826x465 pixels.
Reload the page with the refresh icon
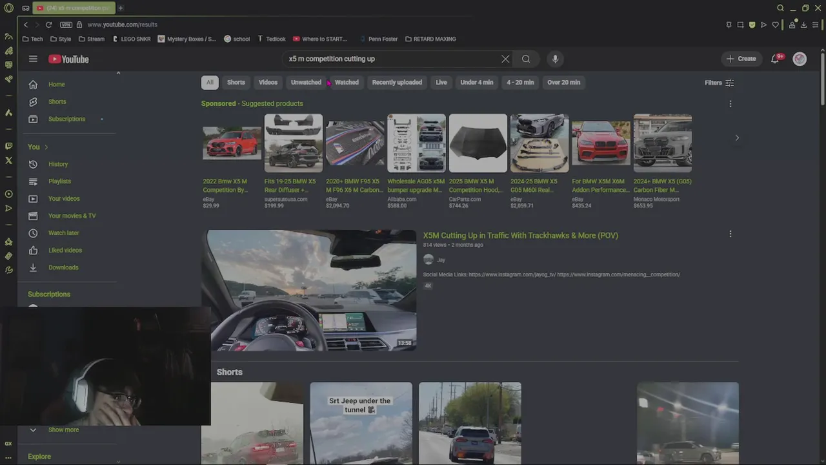[48, 25]
